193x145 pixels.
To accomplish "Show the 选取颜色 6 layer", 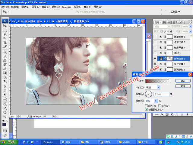I will pos(155,37).
